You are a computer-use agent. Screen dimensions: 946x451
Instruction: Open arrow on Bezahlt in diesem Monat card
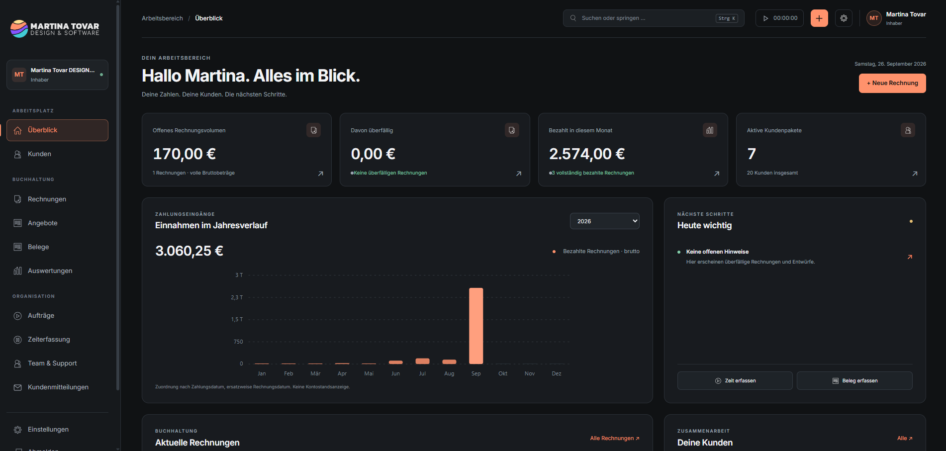[717, 174]
